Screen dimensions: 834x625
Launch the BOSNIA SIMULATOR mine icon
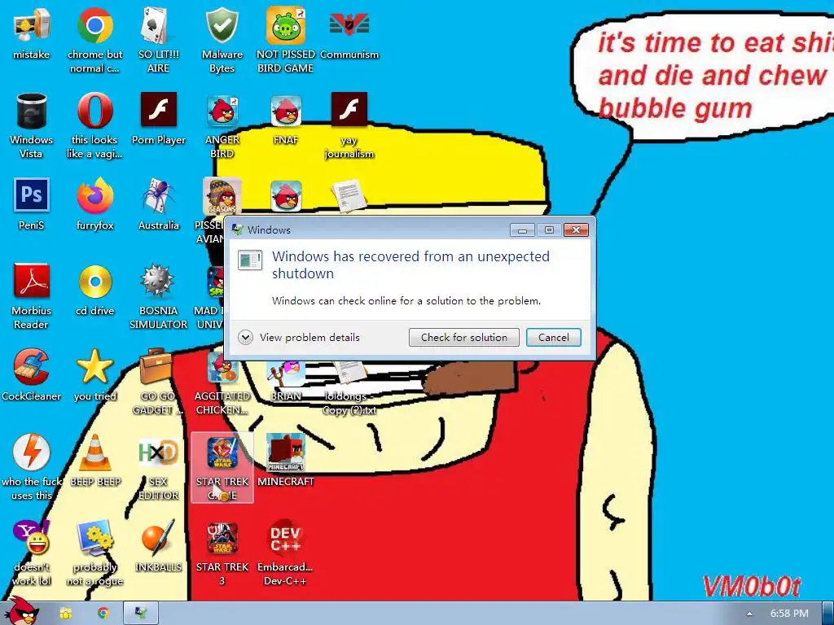tap(158, 296)
